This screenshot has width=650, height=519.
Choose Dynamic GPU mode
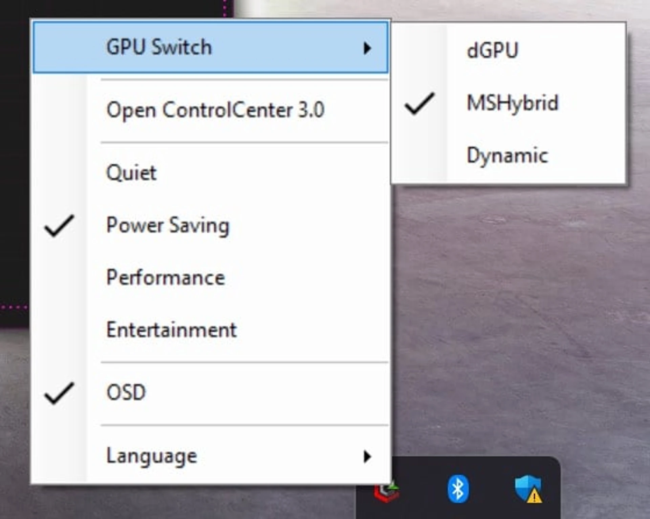pos(508,155)
